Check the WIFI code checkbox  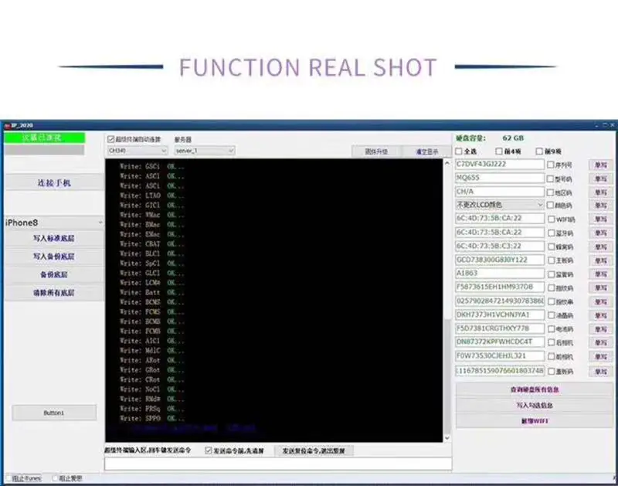552,219
